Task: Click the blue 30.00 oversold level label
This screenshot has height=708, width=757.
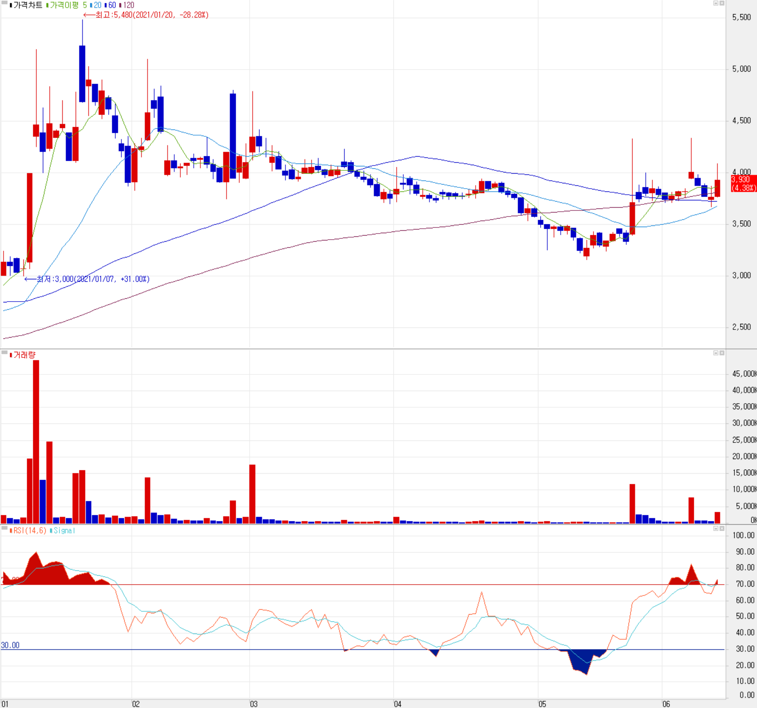Action: pos(10,645)
